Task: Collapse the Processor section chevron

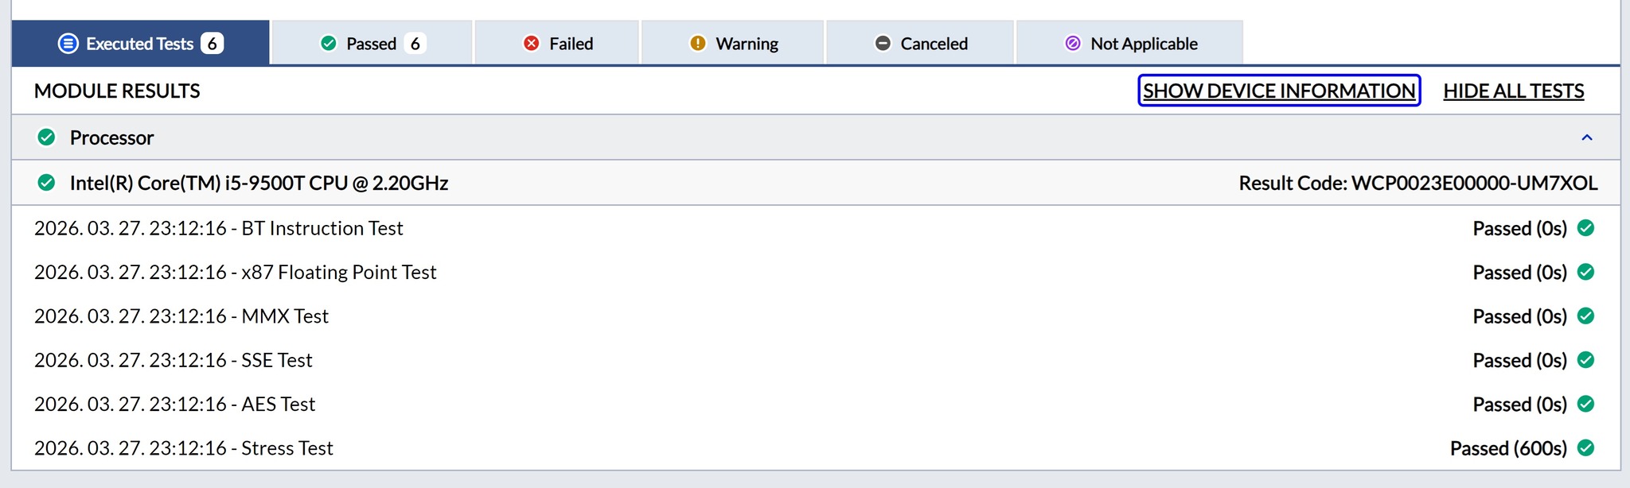Action: 1586,137
